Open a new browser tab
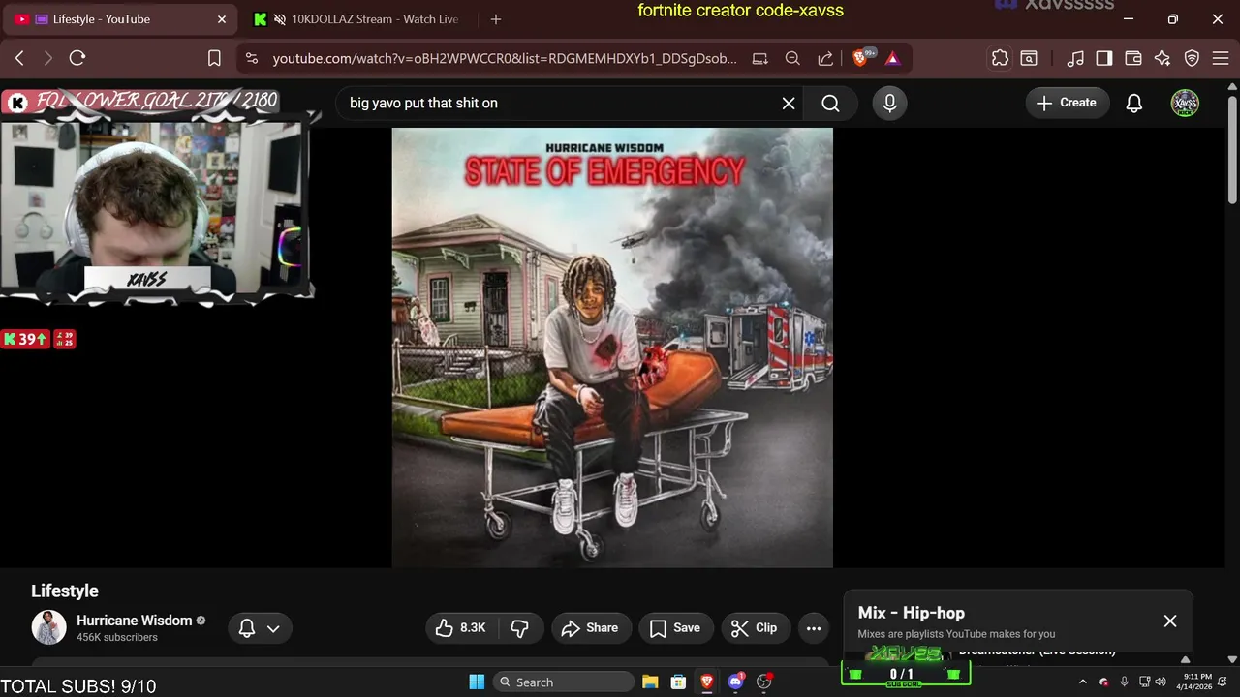This screenshot has width=1240, height=697. tap(496, 19)
